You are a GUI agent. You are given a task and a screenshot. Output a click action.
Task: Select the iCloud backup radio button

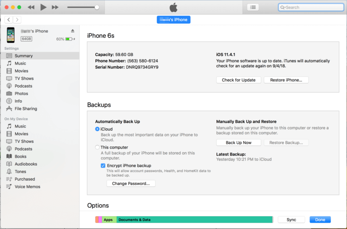click(97, 129)
